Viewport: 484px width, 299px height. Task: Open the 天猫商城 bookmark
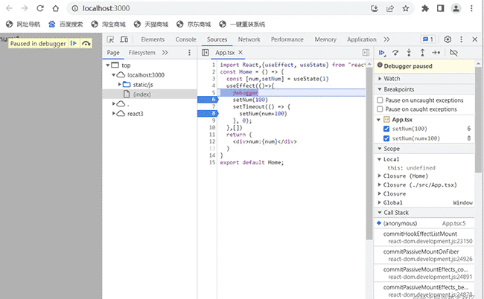click(151, 24)
